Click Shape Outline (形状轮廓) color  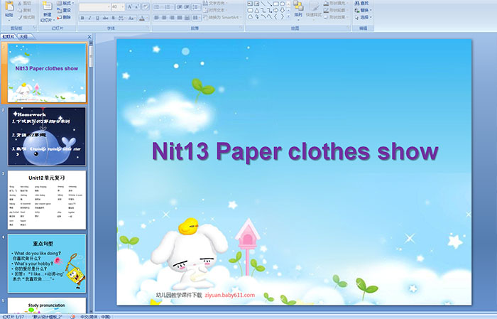[336, 10]
